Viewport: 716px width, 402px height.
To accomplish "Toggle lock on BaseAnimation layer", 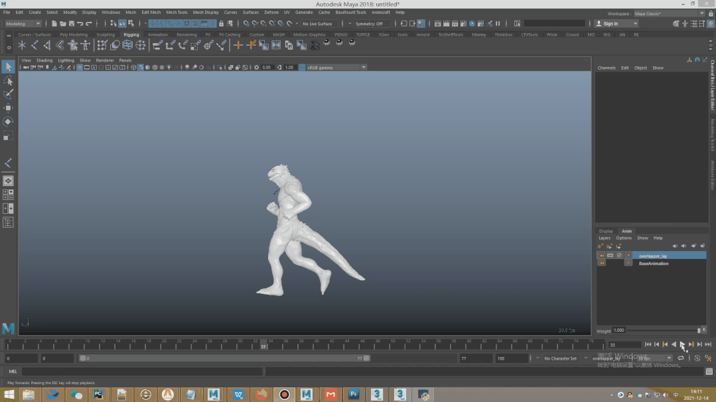I will point(601,264).
